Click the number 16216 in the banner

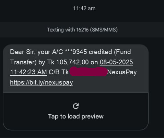82,30
